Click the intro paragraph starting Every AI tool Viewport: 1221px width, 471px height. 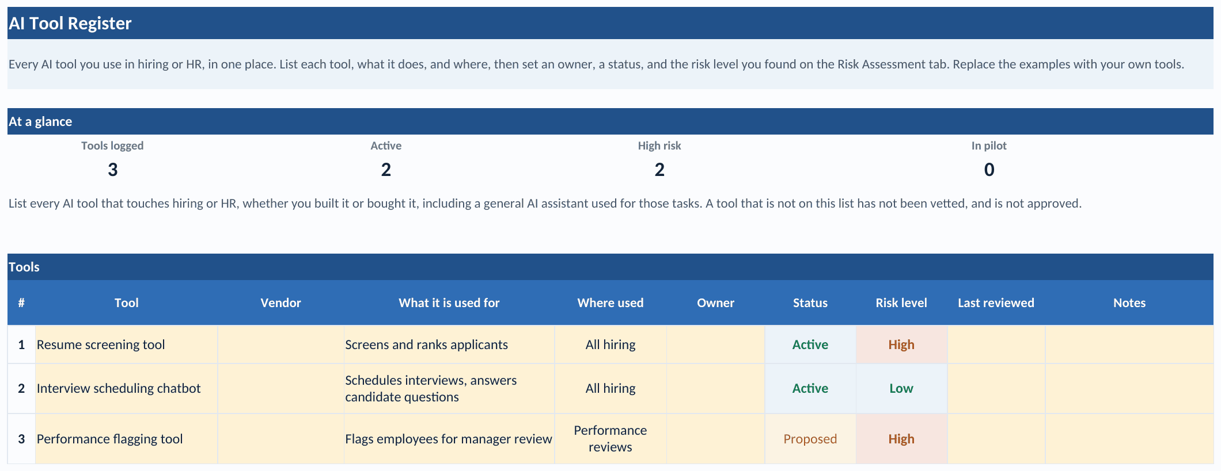click(x=596, y=64)
